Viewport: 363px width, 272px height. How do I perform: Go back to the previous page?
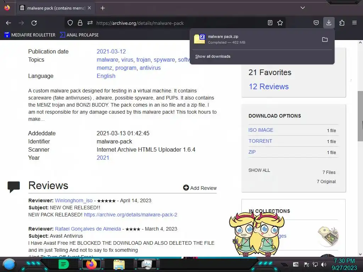click(x=9, y=23)
